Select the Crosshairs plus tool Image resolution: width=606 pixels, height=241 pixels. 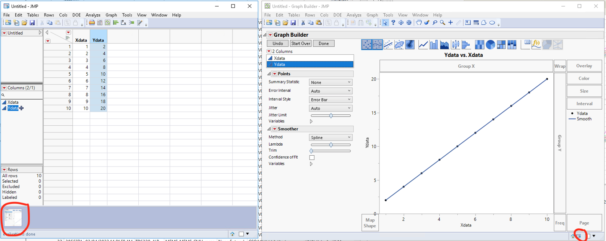(x=450, y=23)
